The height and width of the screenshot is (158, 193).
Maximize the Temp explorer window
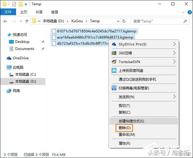click(173, 4)
